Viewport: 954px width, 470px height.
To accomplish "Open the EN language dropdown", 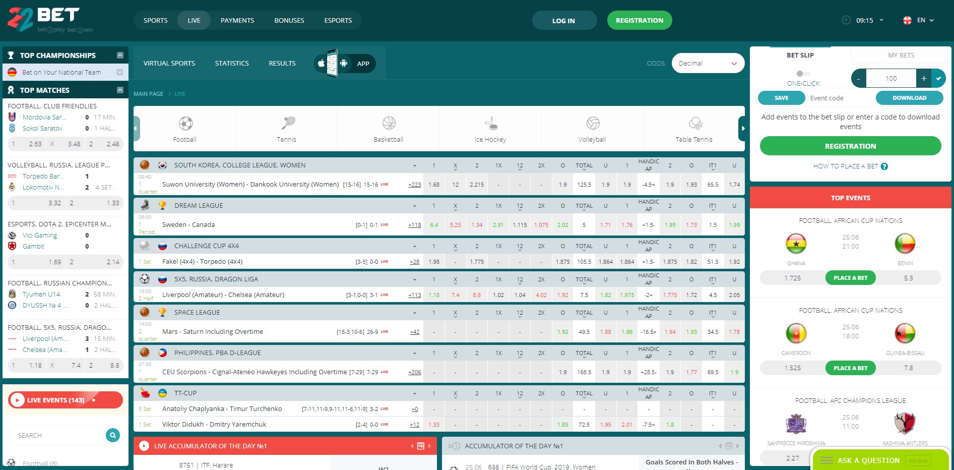I will (x=926, y=20).
